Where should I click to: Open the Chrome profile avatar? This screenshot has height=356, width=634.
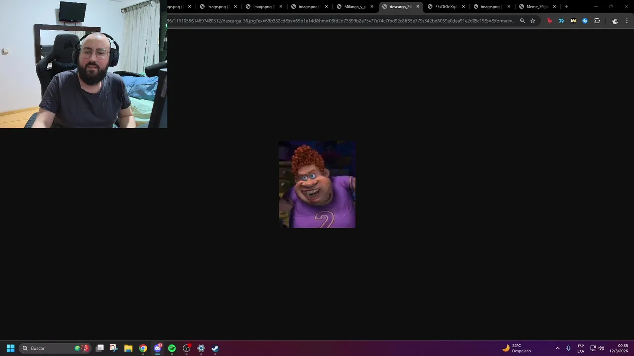click(615, 21)
